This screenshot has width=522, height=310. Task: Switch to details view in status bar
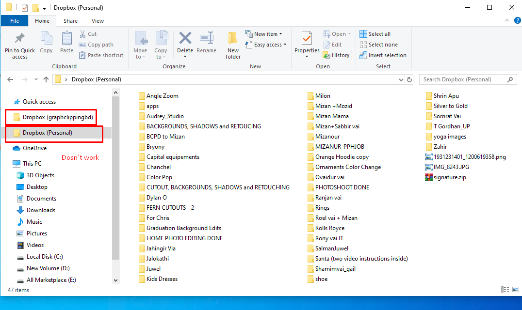tap(505, 290)
